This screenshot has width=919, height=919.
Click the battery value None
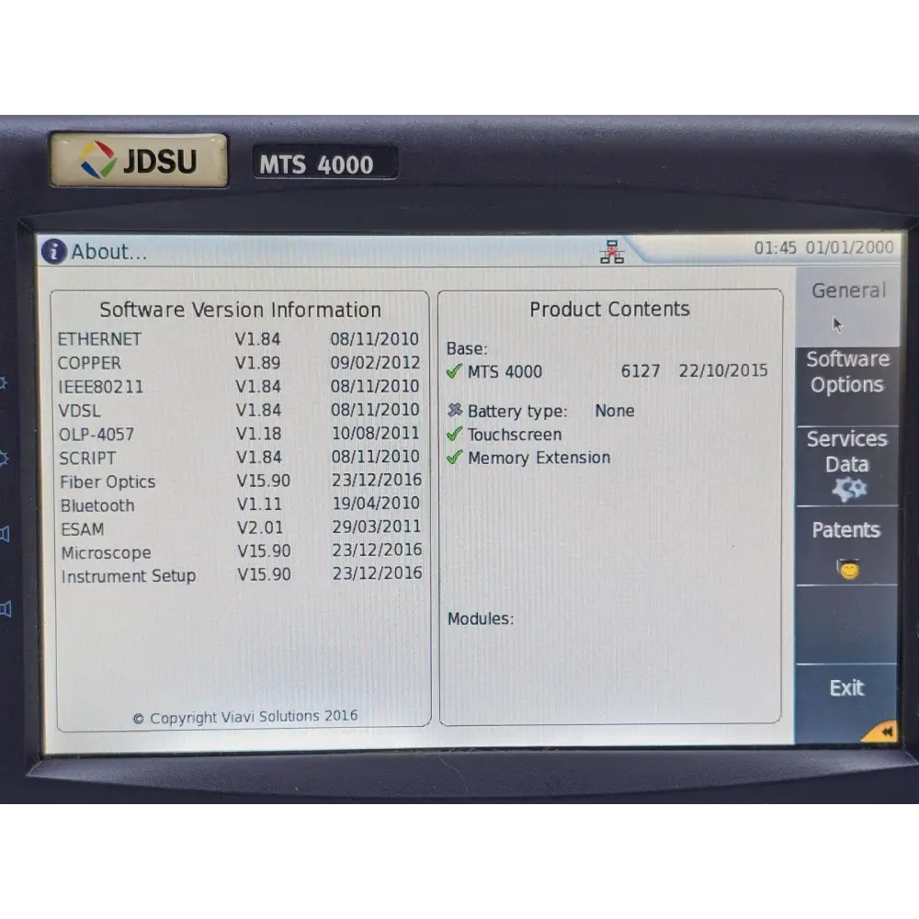(x=615, y=410)
